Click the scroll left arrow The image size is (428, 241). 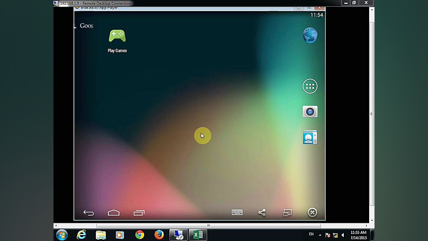click(56, 226)
